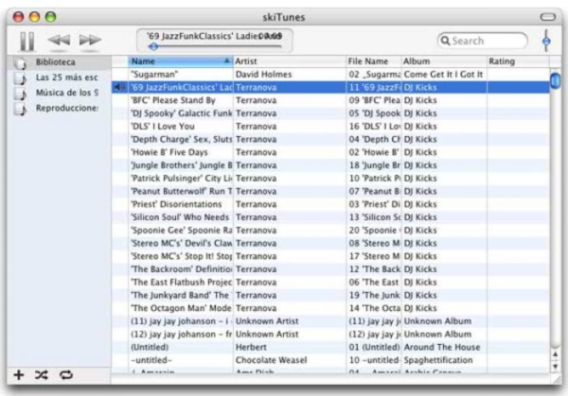Select 'DLS' I Love You track

(x=163, y=127)
